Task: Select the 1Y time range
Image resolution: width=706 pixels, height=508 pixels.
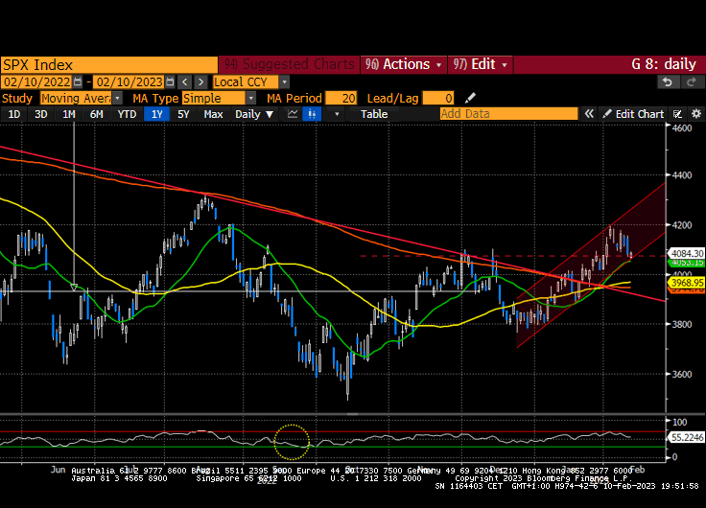Action: click(x=156, y=114)
